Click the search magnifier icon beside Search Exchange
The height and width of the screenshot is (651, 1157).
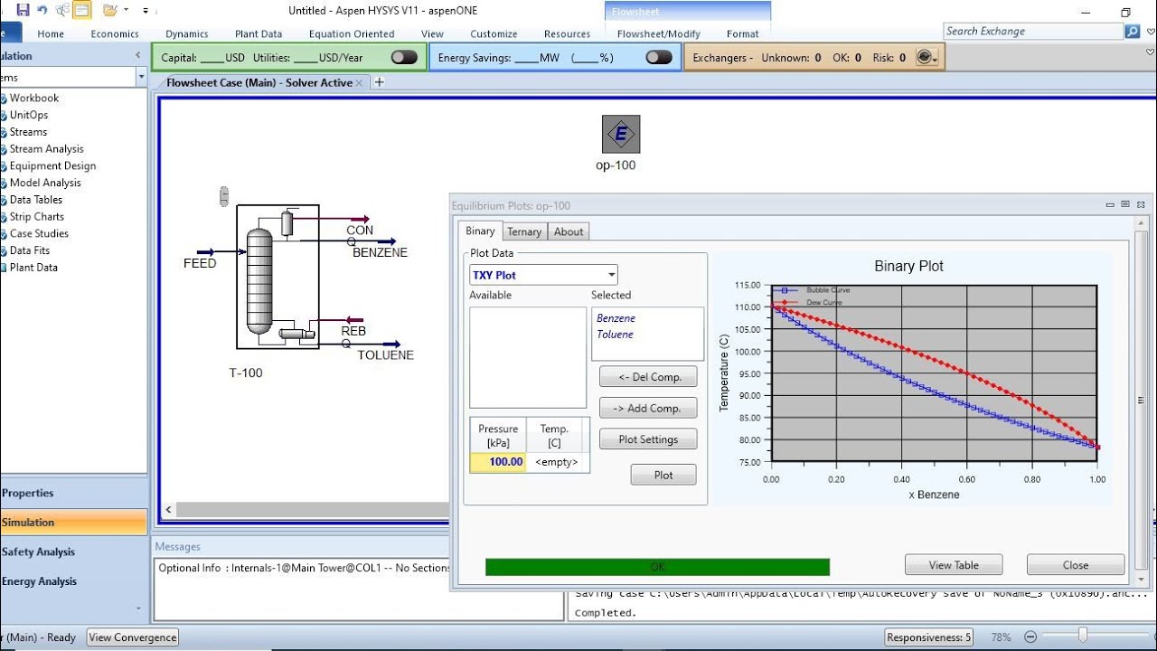(x=1132, y=31)
